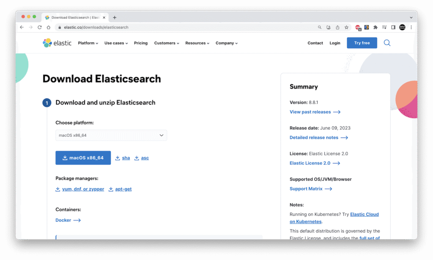The image size is (433, 260).
Task: Click the Chrome profile avatar
Action: (x=403, y=27)
